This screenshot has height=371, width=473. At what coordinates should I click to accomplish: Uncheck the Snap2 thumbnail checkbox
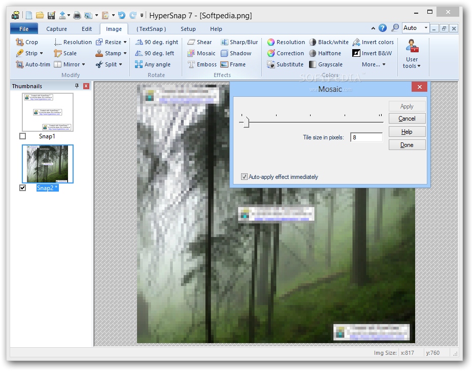(x=23, y=188)
